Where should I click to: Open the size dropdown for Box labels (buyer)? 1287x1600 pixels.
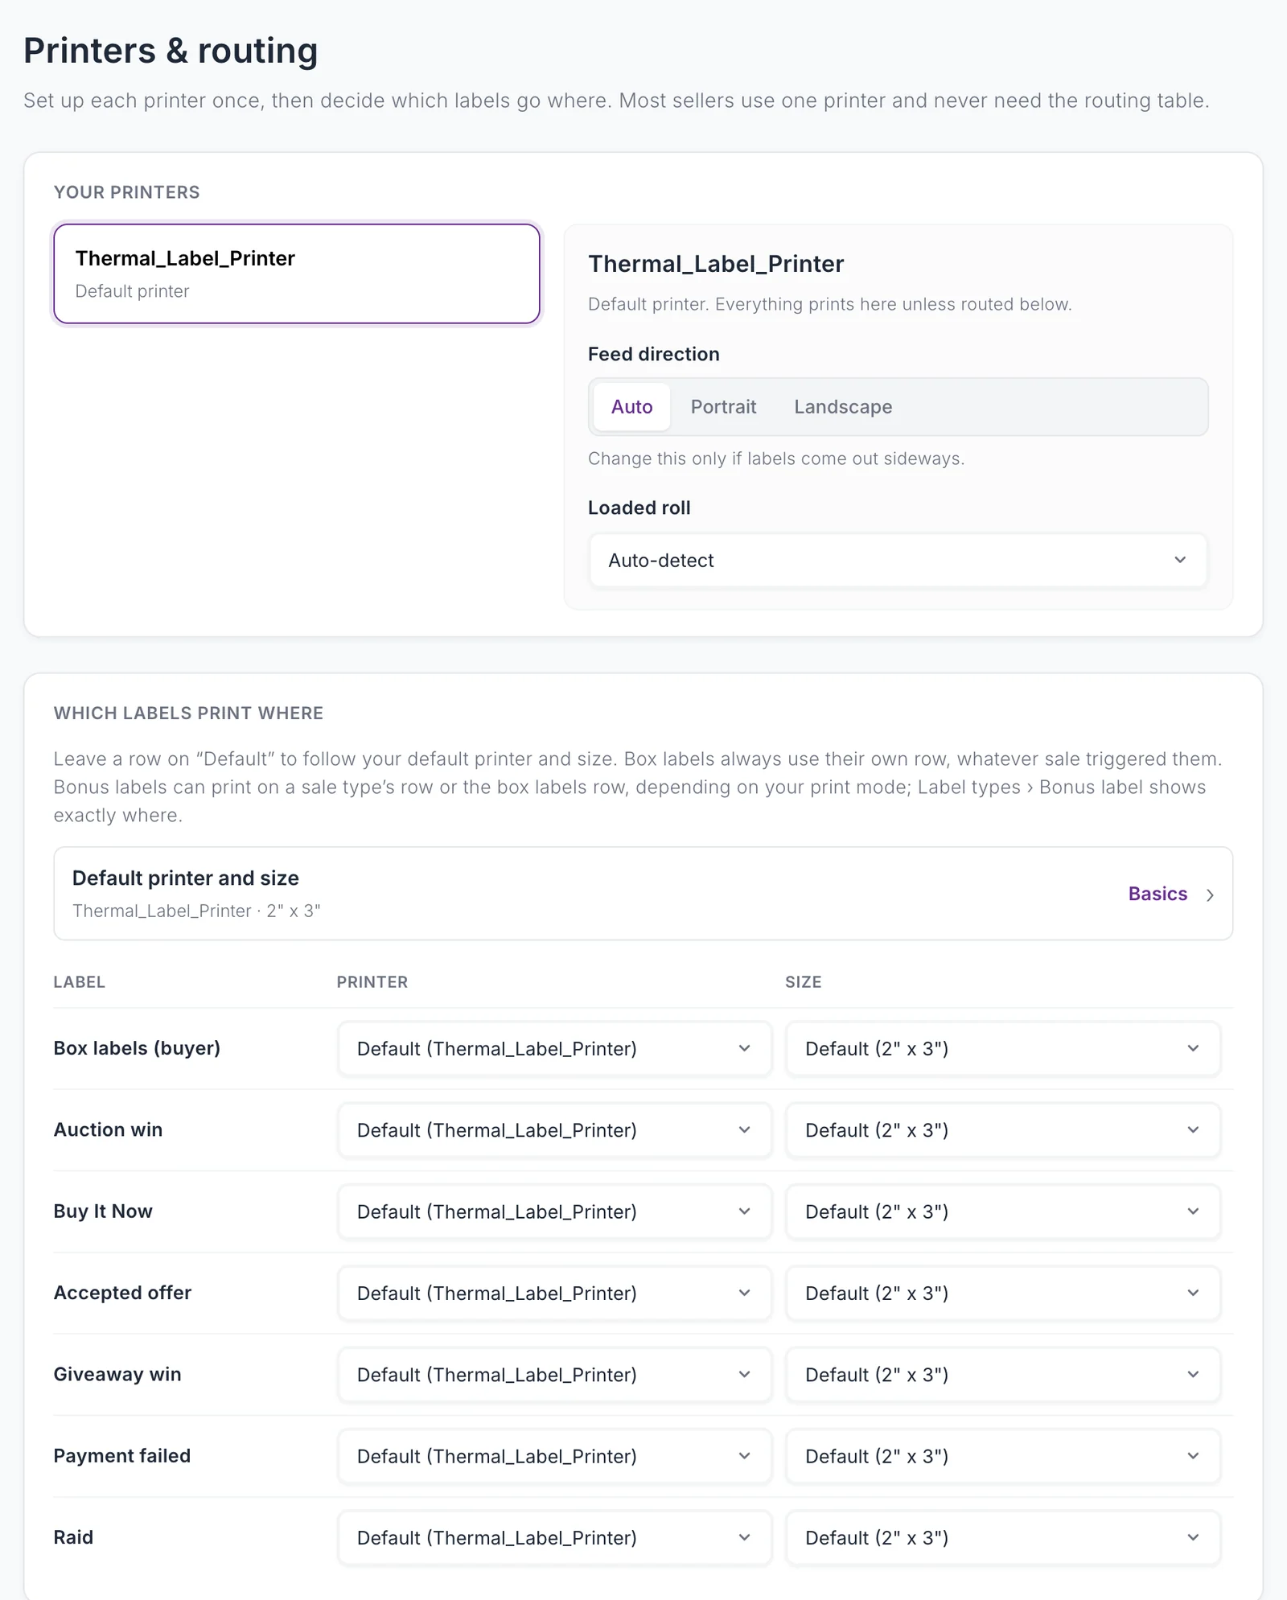point(1003,1049)
